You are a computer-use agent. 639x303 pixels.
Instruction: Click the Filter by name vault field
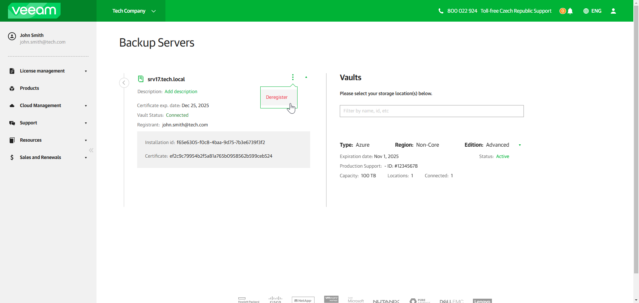tap(432, 111)
